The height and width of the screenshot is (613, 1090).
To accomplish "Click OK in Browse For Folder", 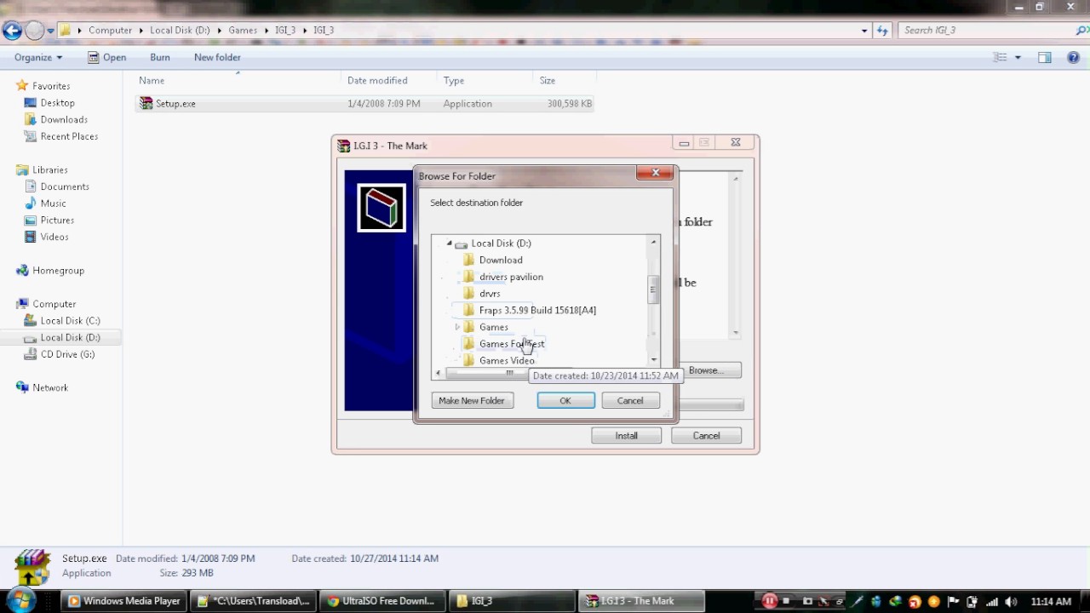I will (x=565, y=401).
